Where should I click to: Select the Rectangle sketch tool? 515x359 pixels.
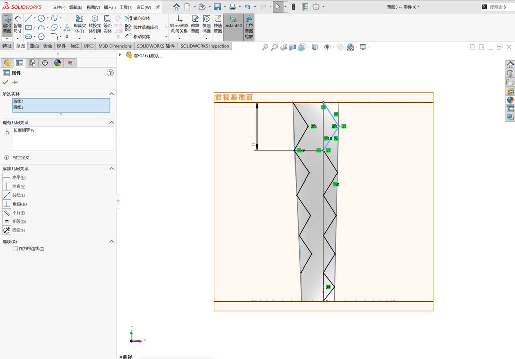point(28,27)
